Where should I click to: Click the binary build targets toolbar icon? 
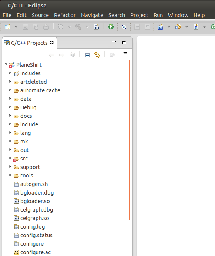[x=97, y=27]
